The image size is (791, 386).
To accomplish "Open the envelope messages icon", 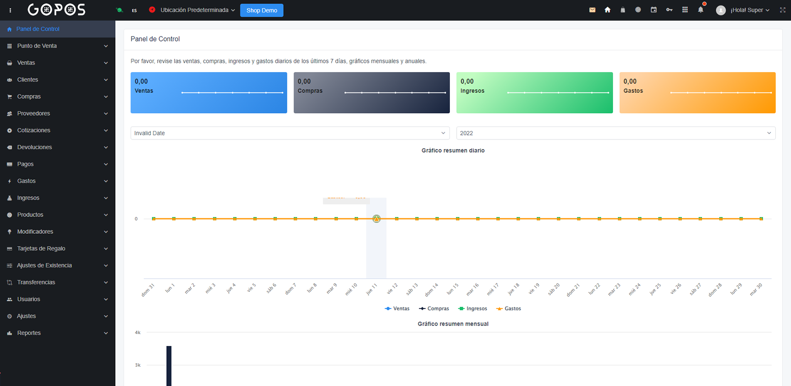I will click(x=592, y=10).
